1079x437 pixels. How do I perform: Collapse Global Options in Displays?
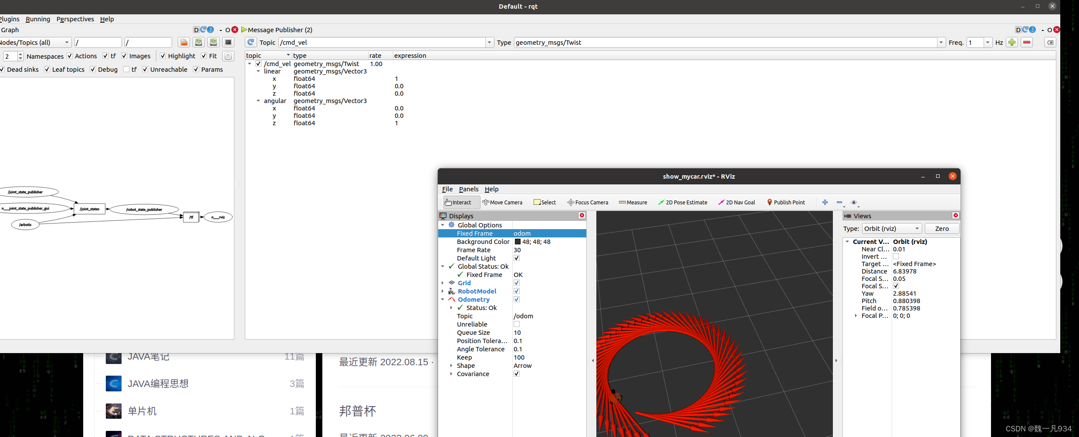coord(443,225)
